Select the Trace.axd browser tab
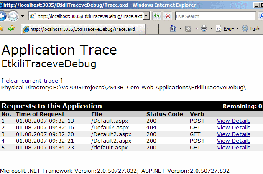 tap(82, 29)
